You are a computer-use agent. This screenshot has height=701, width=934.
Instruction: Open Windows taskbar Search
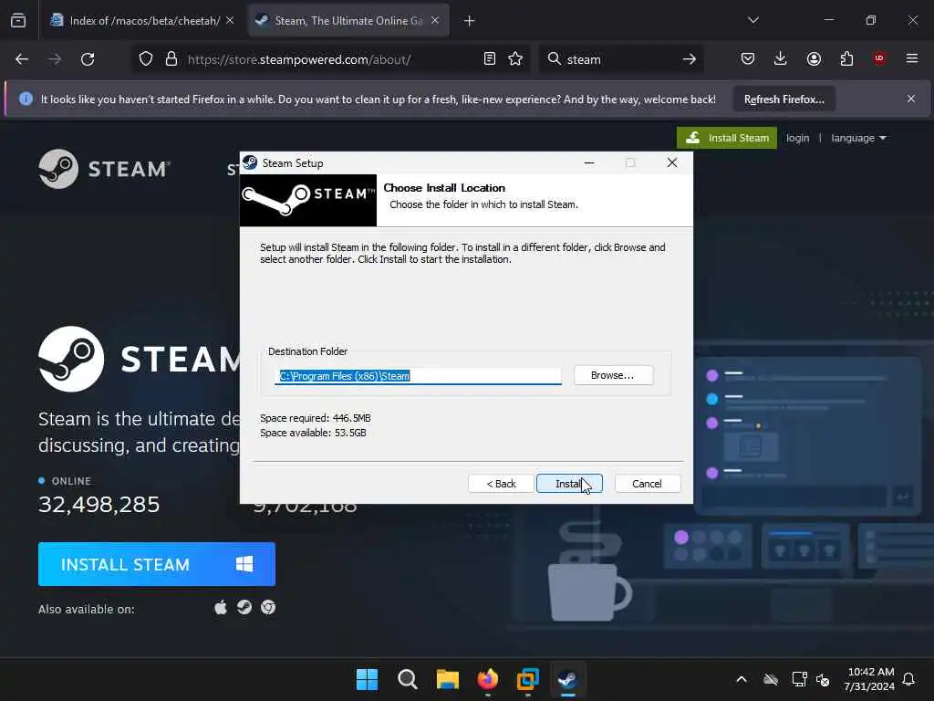click(x=408, y=679)
